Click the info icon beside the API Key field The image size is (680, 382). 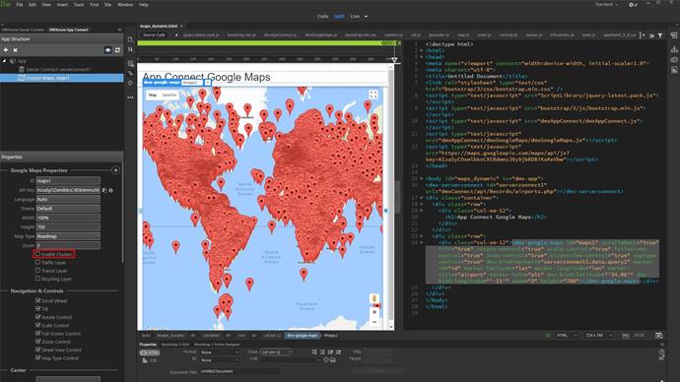click(x=111, y=190)
